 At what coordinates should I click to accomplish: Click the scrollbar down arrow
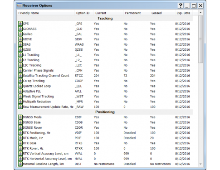200,164
